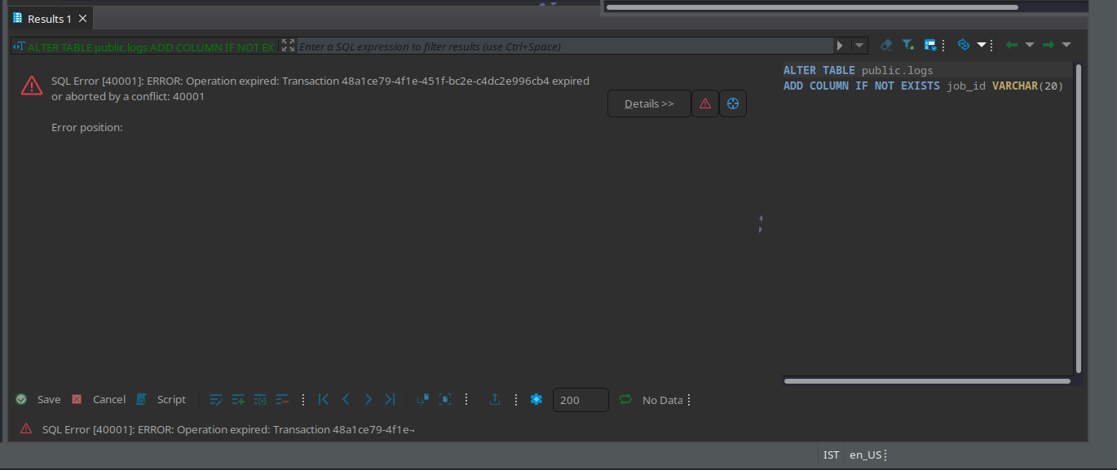
Task: Click the Script button
Action: coord(171,399)
